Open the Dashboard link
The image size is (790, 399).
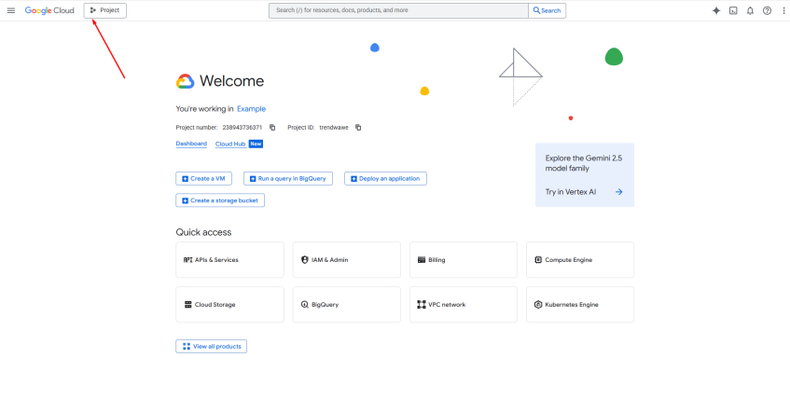(191, 144)
